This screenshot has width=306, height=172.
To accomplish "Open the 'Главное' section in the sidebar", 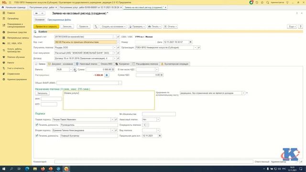I will pyautogui.click(x=11, y=13).
